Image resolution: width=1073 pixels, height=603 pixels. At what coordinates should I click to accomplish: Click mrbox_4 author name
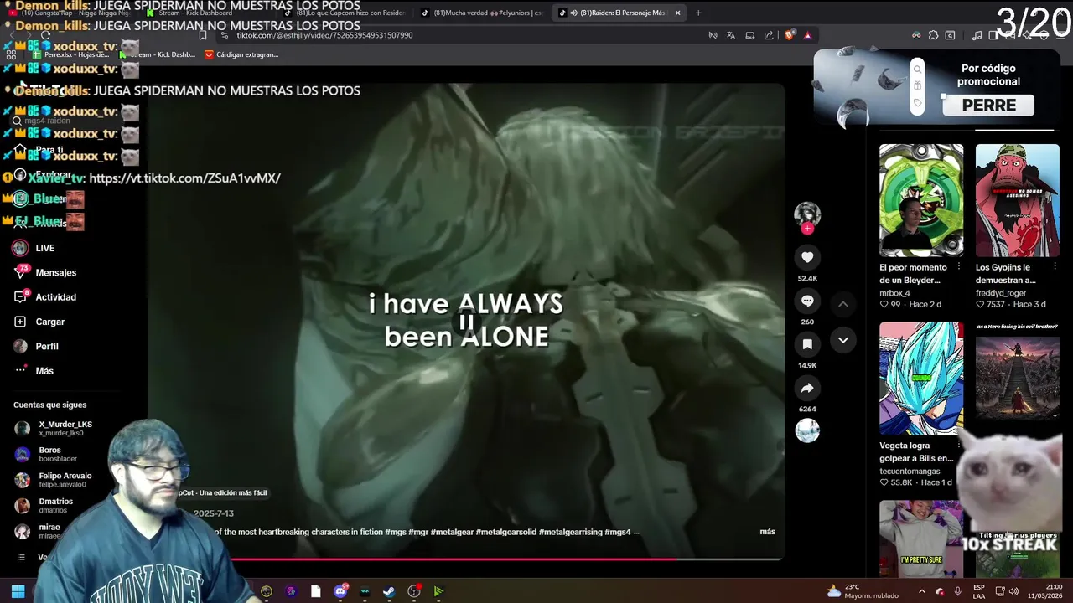[894, 293]
